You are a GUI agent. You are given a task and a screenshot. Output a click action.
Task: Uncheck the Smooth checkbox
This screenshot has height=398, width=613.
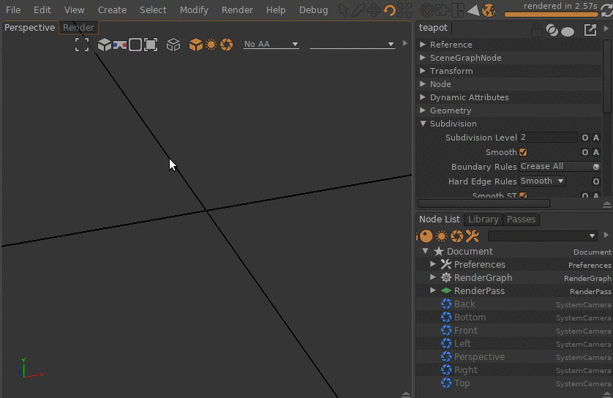point(523,152)
